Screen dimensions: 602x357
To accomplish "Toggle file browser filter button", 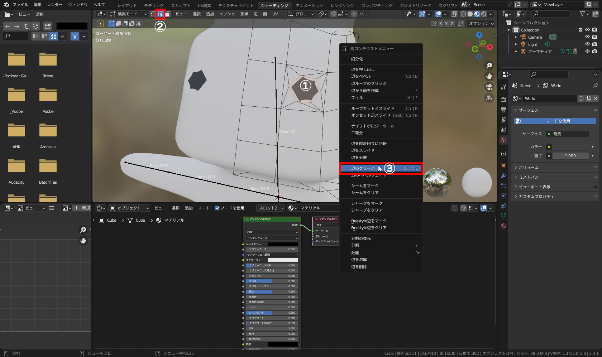I will click(x=75, y=36).
